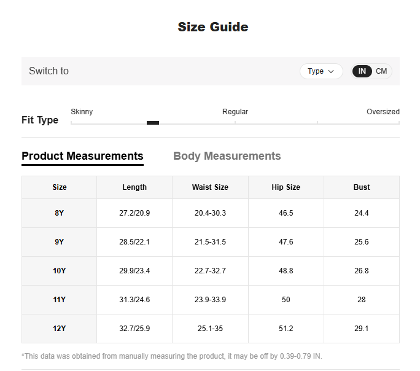This screenshot has width=420, height=371.
Task: Click bust value 24.4
Action: (361, 213)
